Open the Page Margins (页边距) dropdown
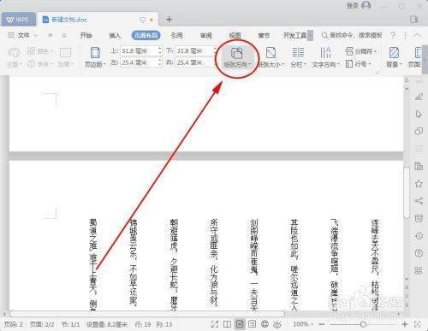Viewport: 428px width, 331px height. tap(95, 58)
